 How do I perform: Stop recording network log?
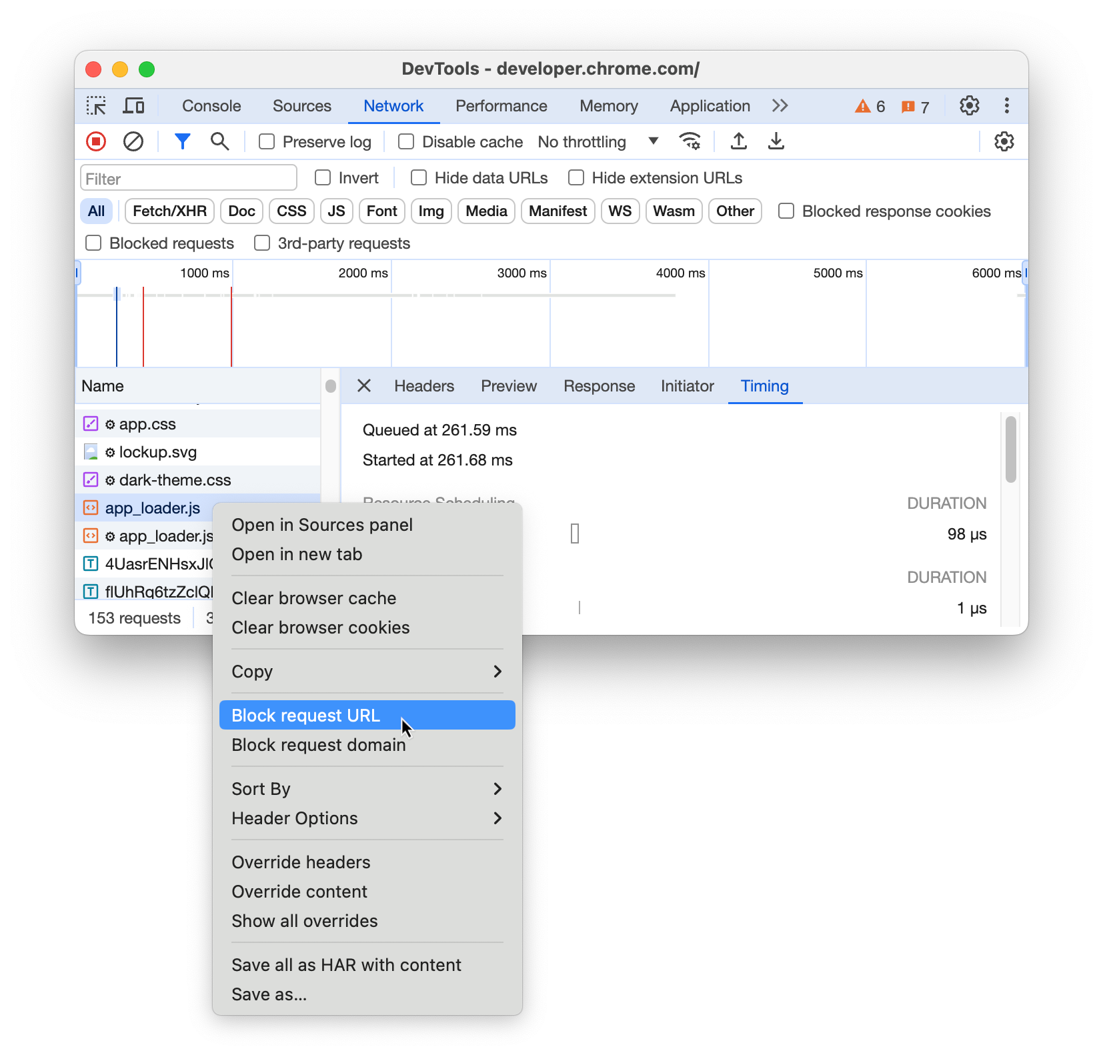click(x=95, y=141)
